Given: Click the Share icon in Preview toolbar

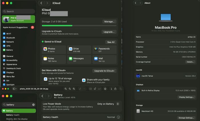Looking at the screenshot, I should tap(115, 89).
